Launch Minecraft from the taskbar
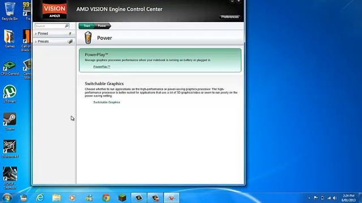This screenshot has height=203, width=362. point(122,198)
